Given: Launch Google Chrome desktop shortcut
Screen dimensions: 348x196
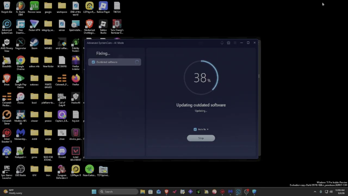Looking at the screenshot, I should (20, 63).
